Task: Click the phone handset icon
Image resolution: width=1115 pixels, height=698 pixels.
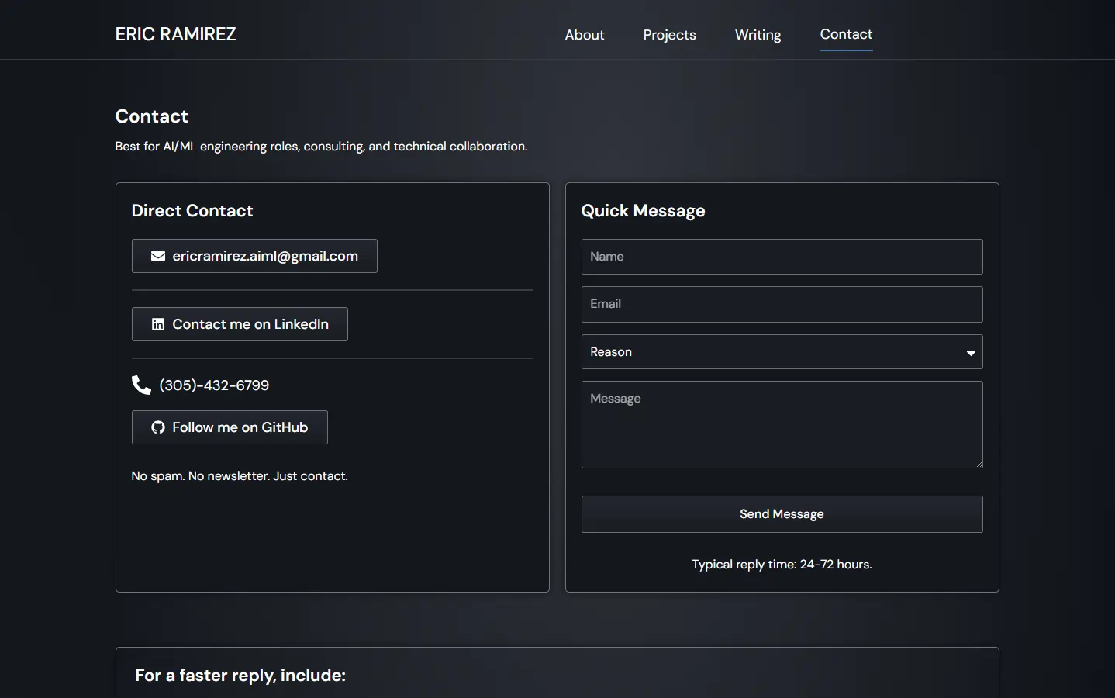Action: pyautogui.click(x=141, y=385)
